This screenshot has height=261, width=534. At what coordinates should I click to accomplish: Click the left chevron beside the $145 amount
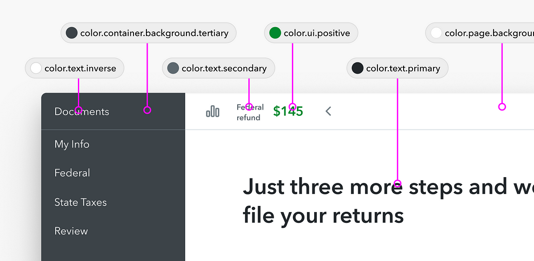click(x=328, y=111)
